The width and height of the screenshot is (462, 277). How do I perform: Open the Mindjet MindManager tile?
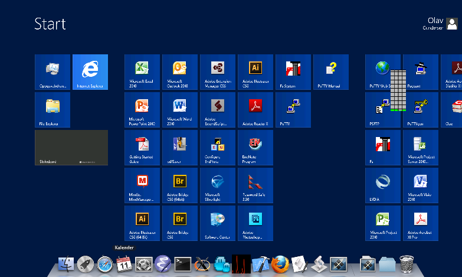tap(142, 185)
